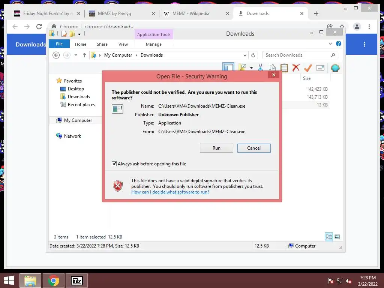The image size is (384, 288).
Task: Select the file row sized 142,423 KB
Action: (x=306, y=89)
